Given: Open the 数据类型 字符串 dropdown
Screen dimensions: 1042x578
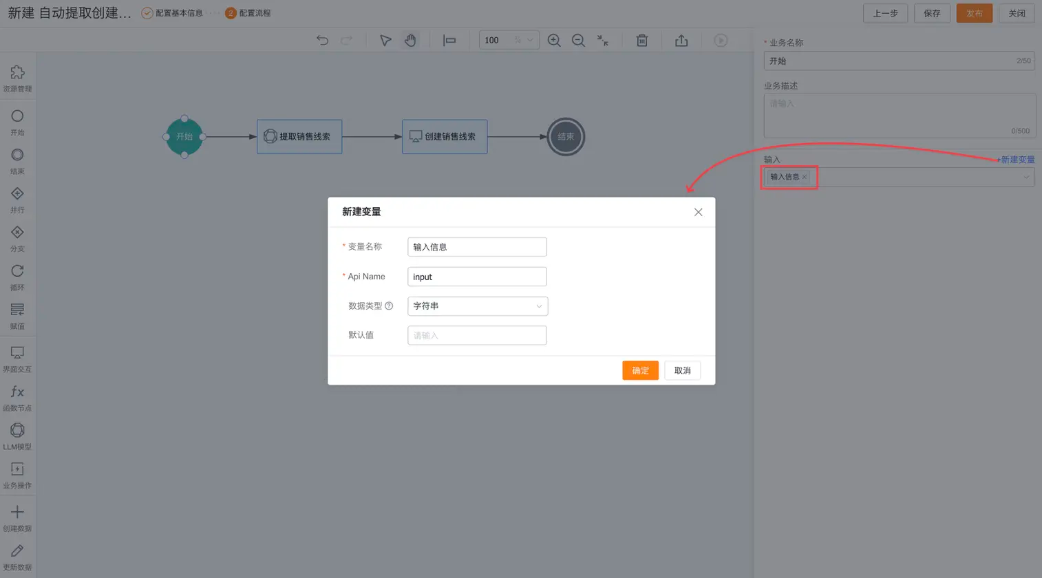Looking at the screenshot, I should (x=477, y=306).
